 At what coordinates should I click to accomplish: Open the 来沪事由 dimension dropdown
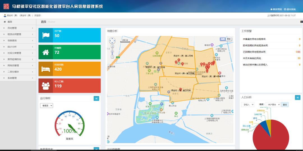tap(273, 104)
